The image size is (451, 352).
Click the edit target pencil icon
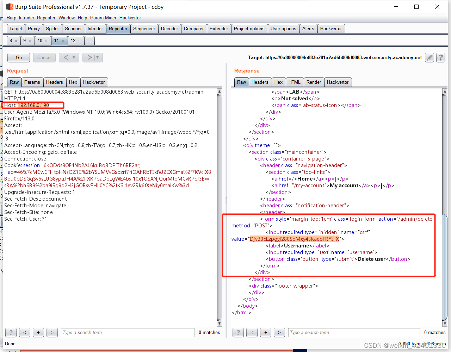pyautogui.click(x=429, y=57)
